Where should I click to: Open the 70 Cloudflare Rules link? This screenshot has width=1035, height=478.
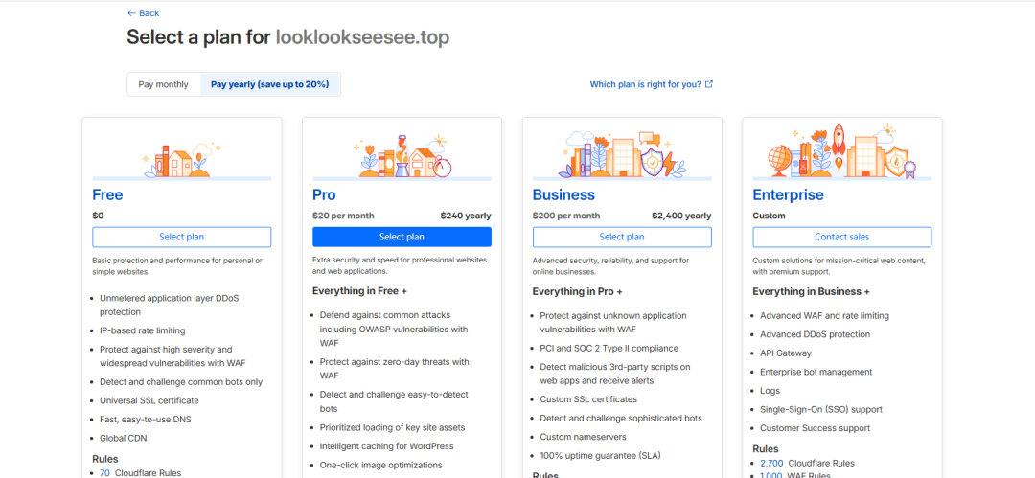tap(104, 473)
